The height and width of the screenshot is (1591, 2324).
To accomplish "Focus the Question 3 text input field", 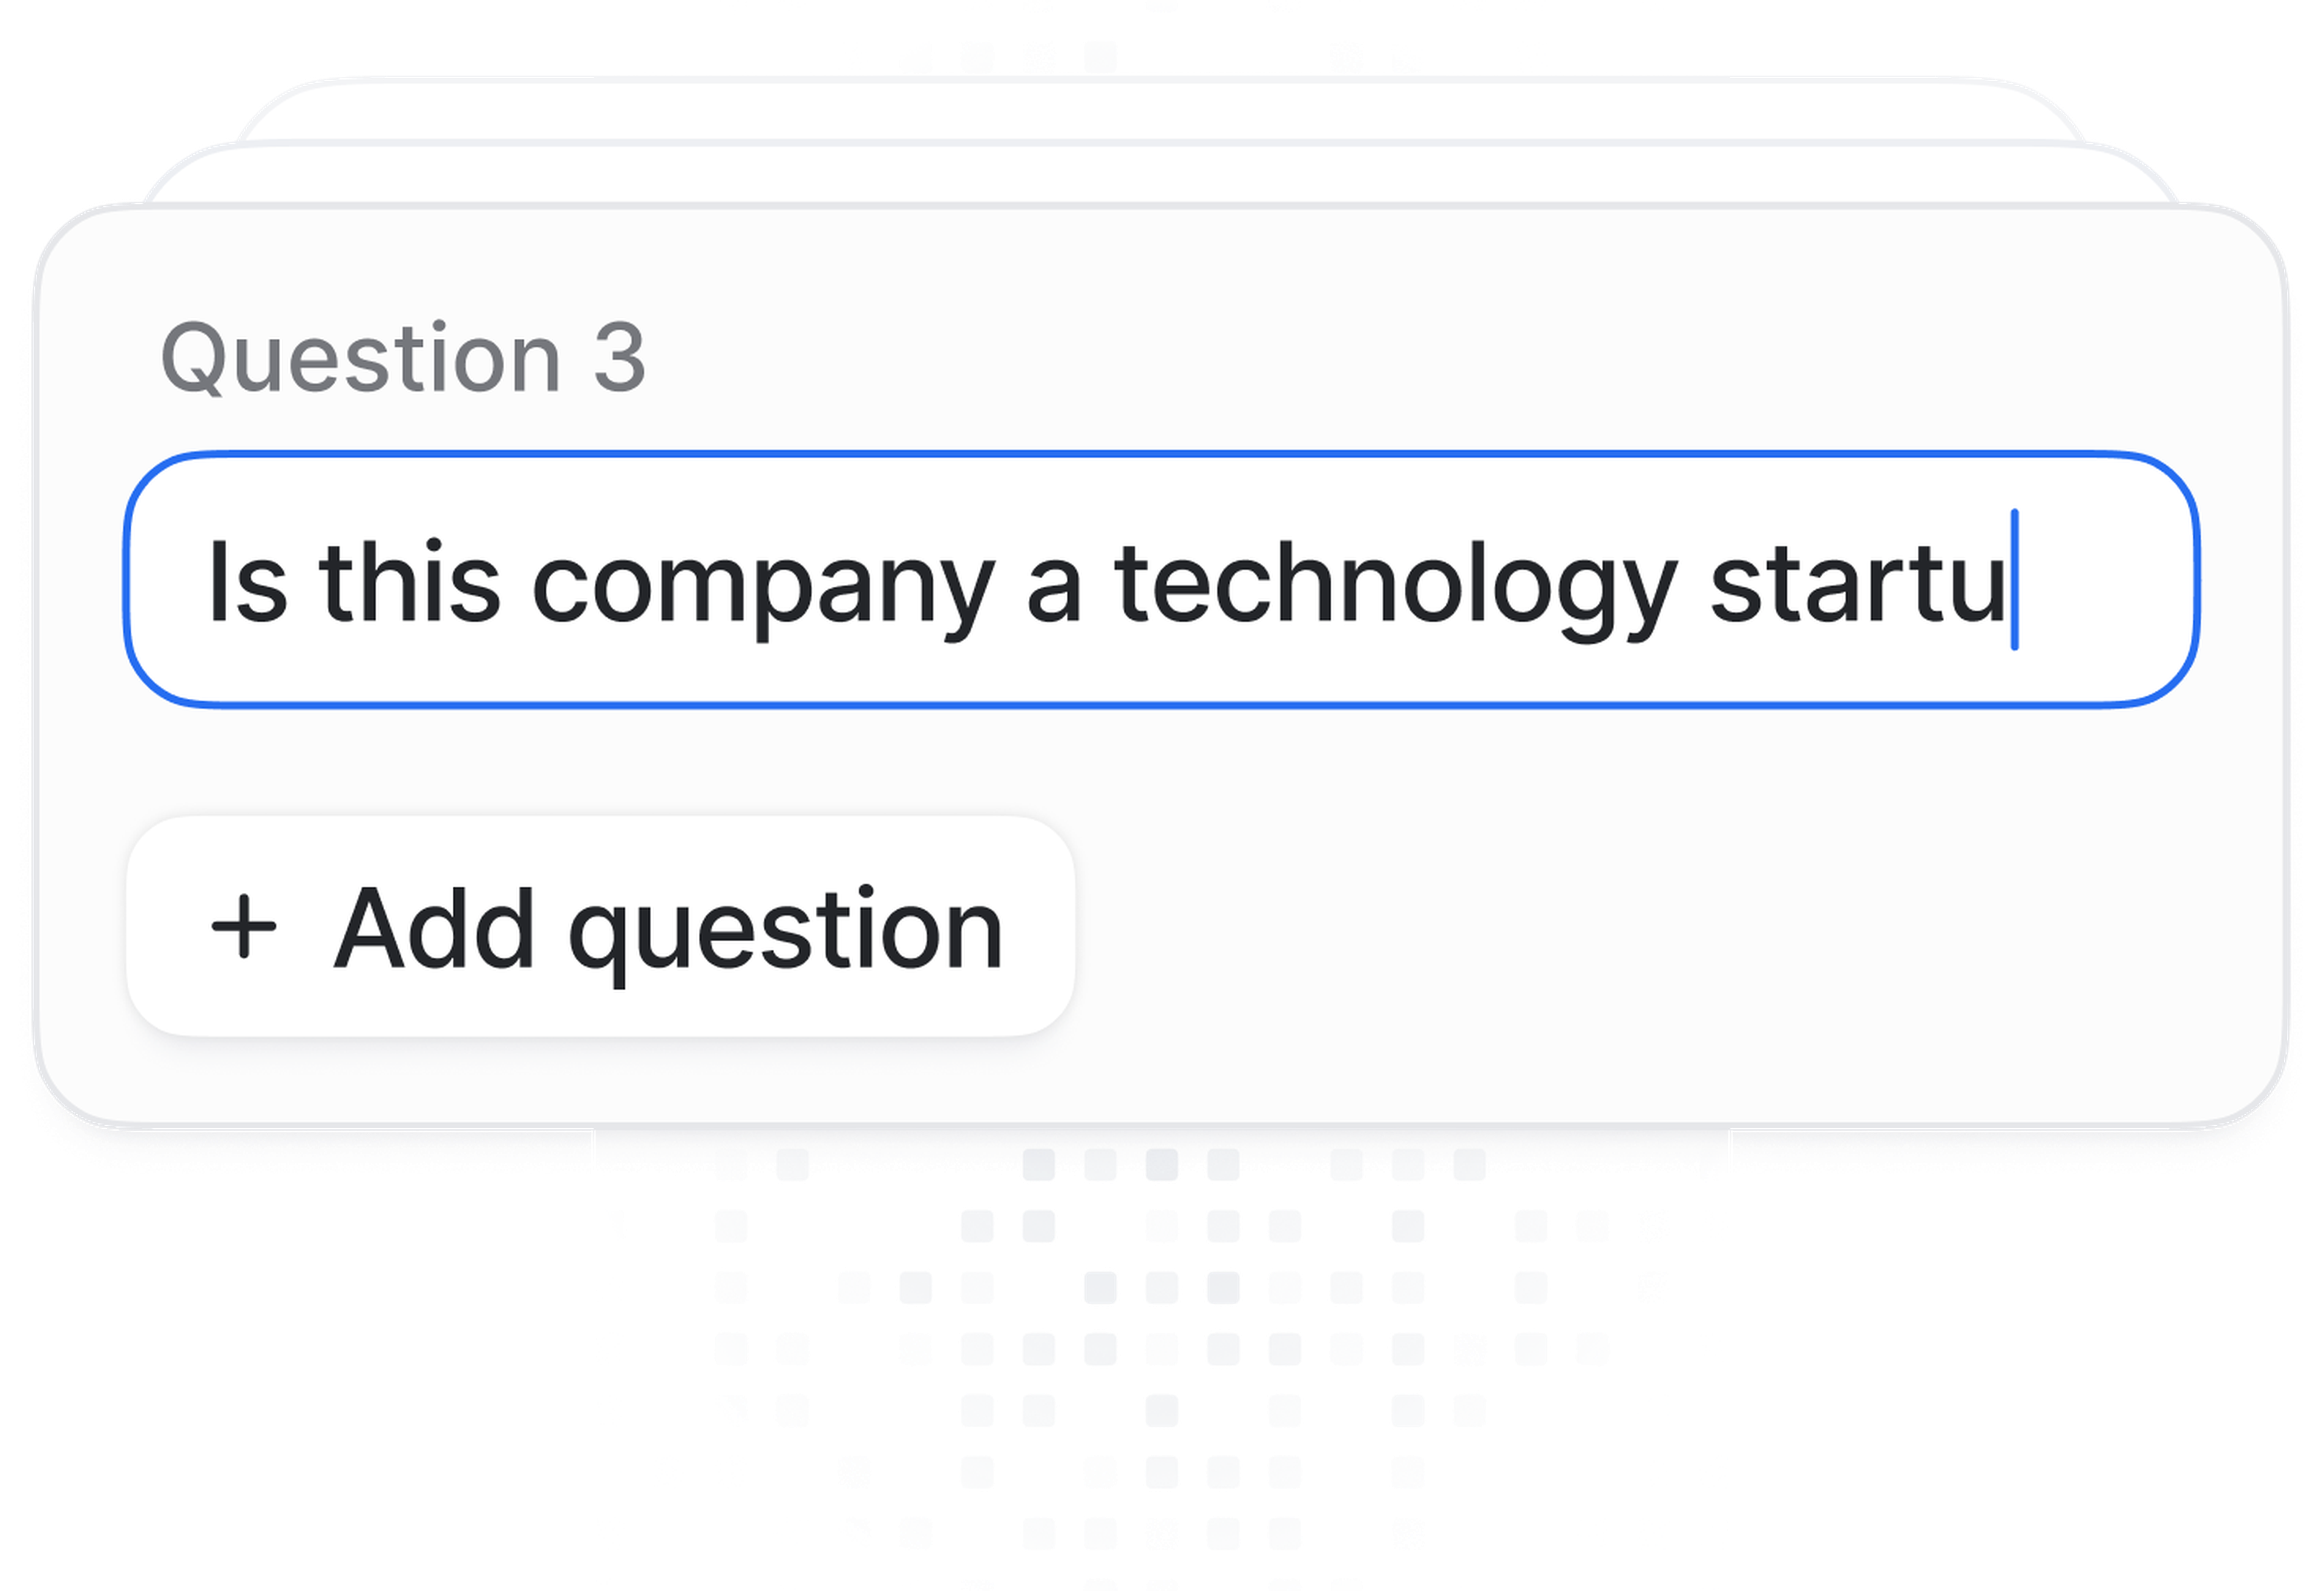I will (x=1160, y=580).
